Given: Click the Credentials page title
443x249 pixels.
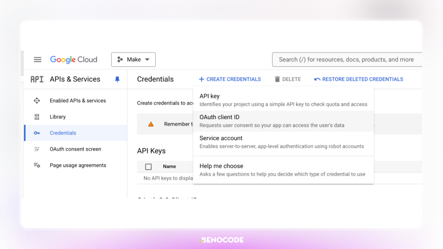Looking at the screenshot, I should 155,79.
